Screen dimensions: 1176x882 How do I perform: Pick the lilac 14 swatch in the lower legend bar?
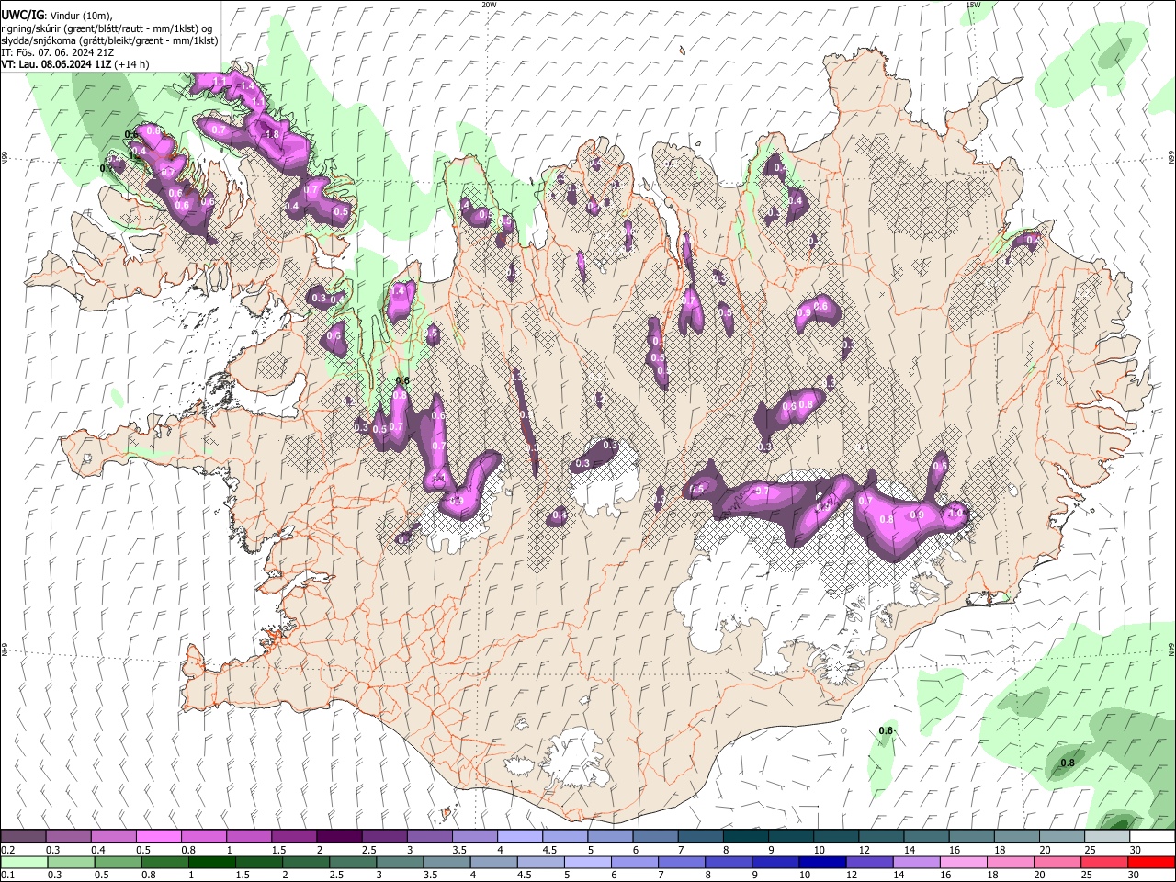tap(916, 862)
